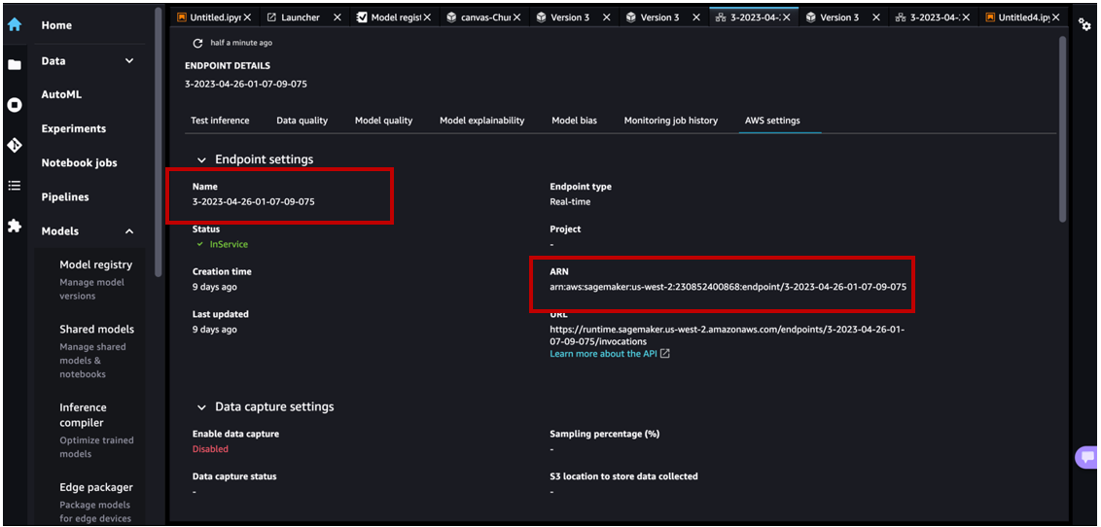Viewport: 1101px width, 527px height.
Task: Close the Untitled.ipynb tab
Action: [247, 18]
